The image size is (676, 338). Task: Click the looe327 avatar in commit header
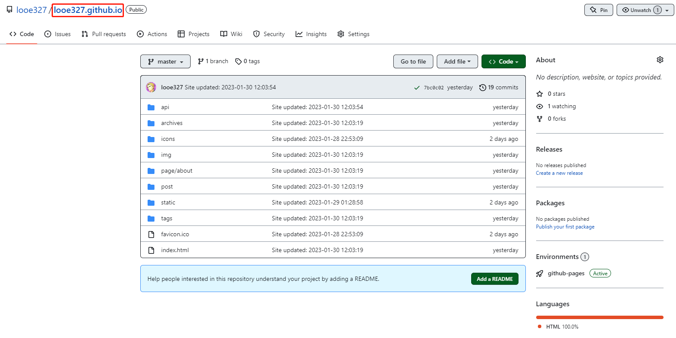[151, 87]
